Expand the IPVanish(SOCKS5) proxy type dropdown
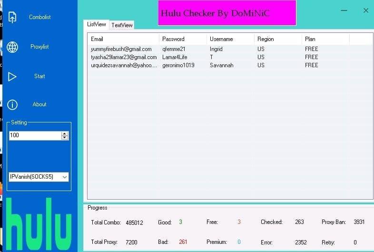Screen dimensions: 374x252 tap(39, 177)
